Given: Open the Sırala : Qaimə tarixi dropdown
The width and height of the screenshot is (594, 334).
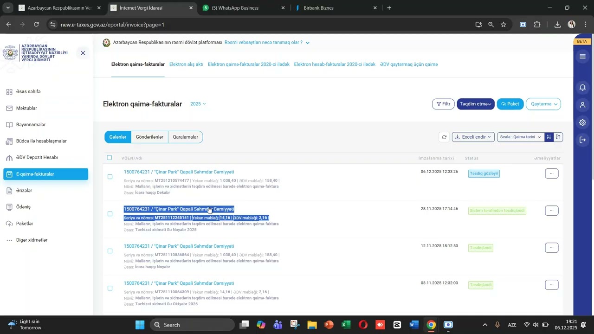Looking at the screenshot, I should 520,137.
